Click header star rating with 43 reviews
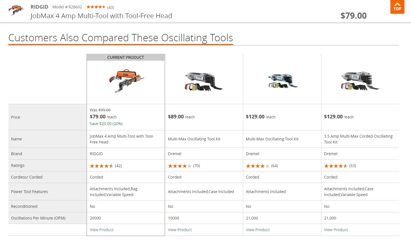 tap(100, 7)
